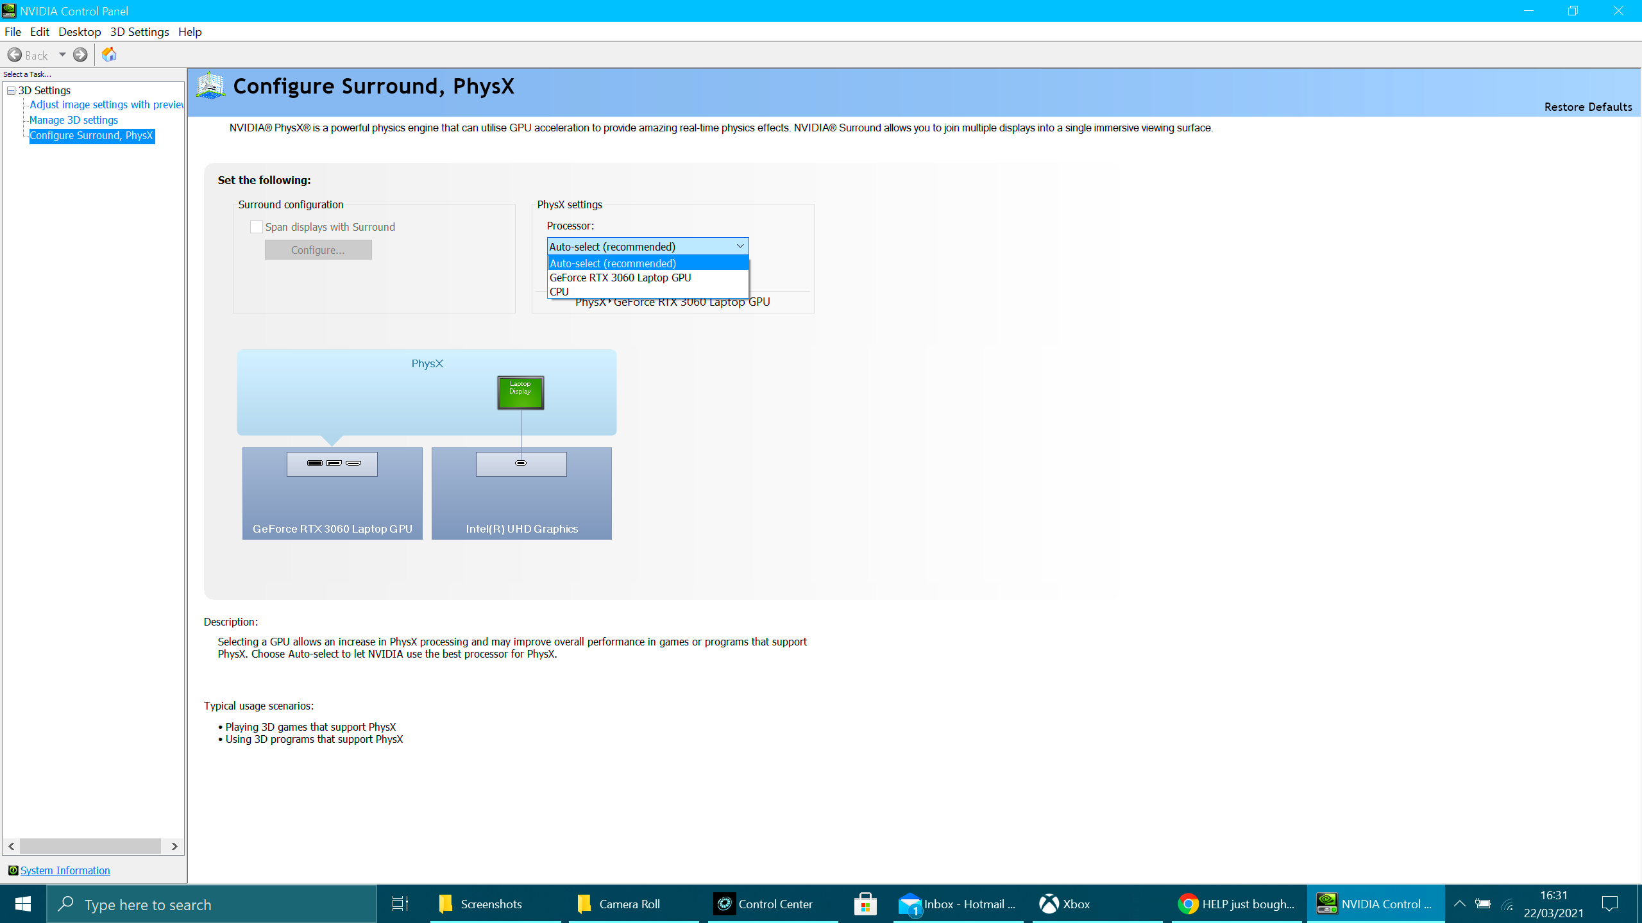Click the sidebar horizontal scrollbar thumb
This screenshot has width=1642, height=923.
pyautogui.click(x=90, y=846)
